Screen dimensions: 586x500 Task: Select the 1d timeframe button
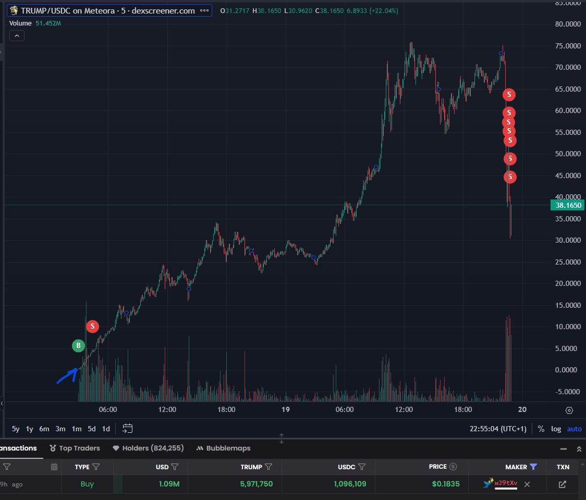105,429
